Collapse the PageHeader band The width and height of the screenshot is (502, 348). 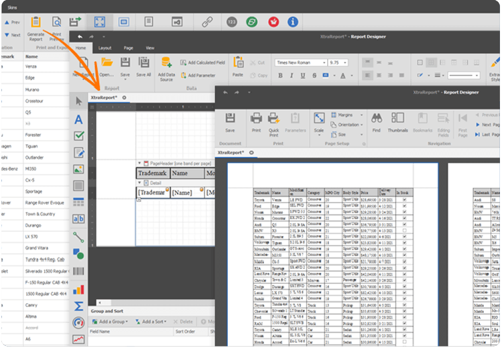139,163
